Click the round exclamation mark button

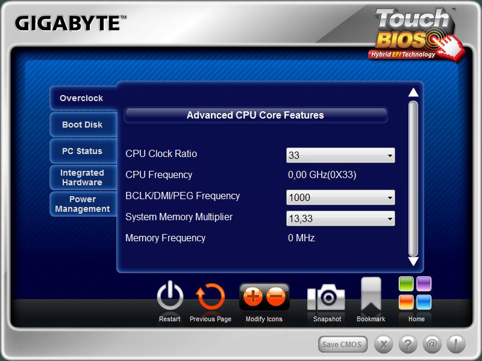click(456, 344)
